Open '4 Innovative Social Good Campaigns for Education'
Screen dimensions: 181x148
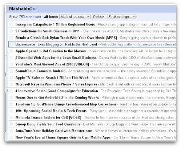tap(57, 91)
